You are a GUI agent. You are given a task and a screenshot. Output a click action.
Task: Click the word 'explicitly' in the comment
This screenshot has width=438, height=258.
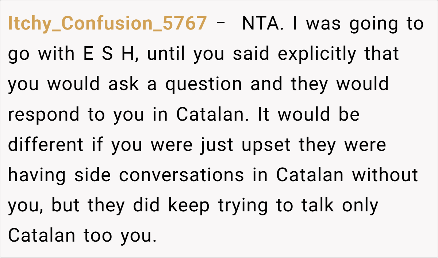pos(316,54)
